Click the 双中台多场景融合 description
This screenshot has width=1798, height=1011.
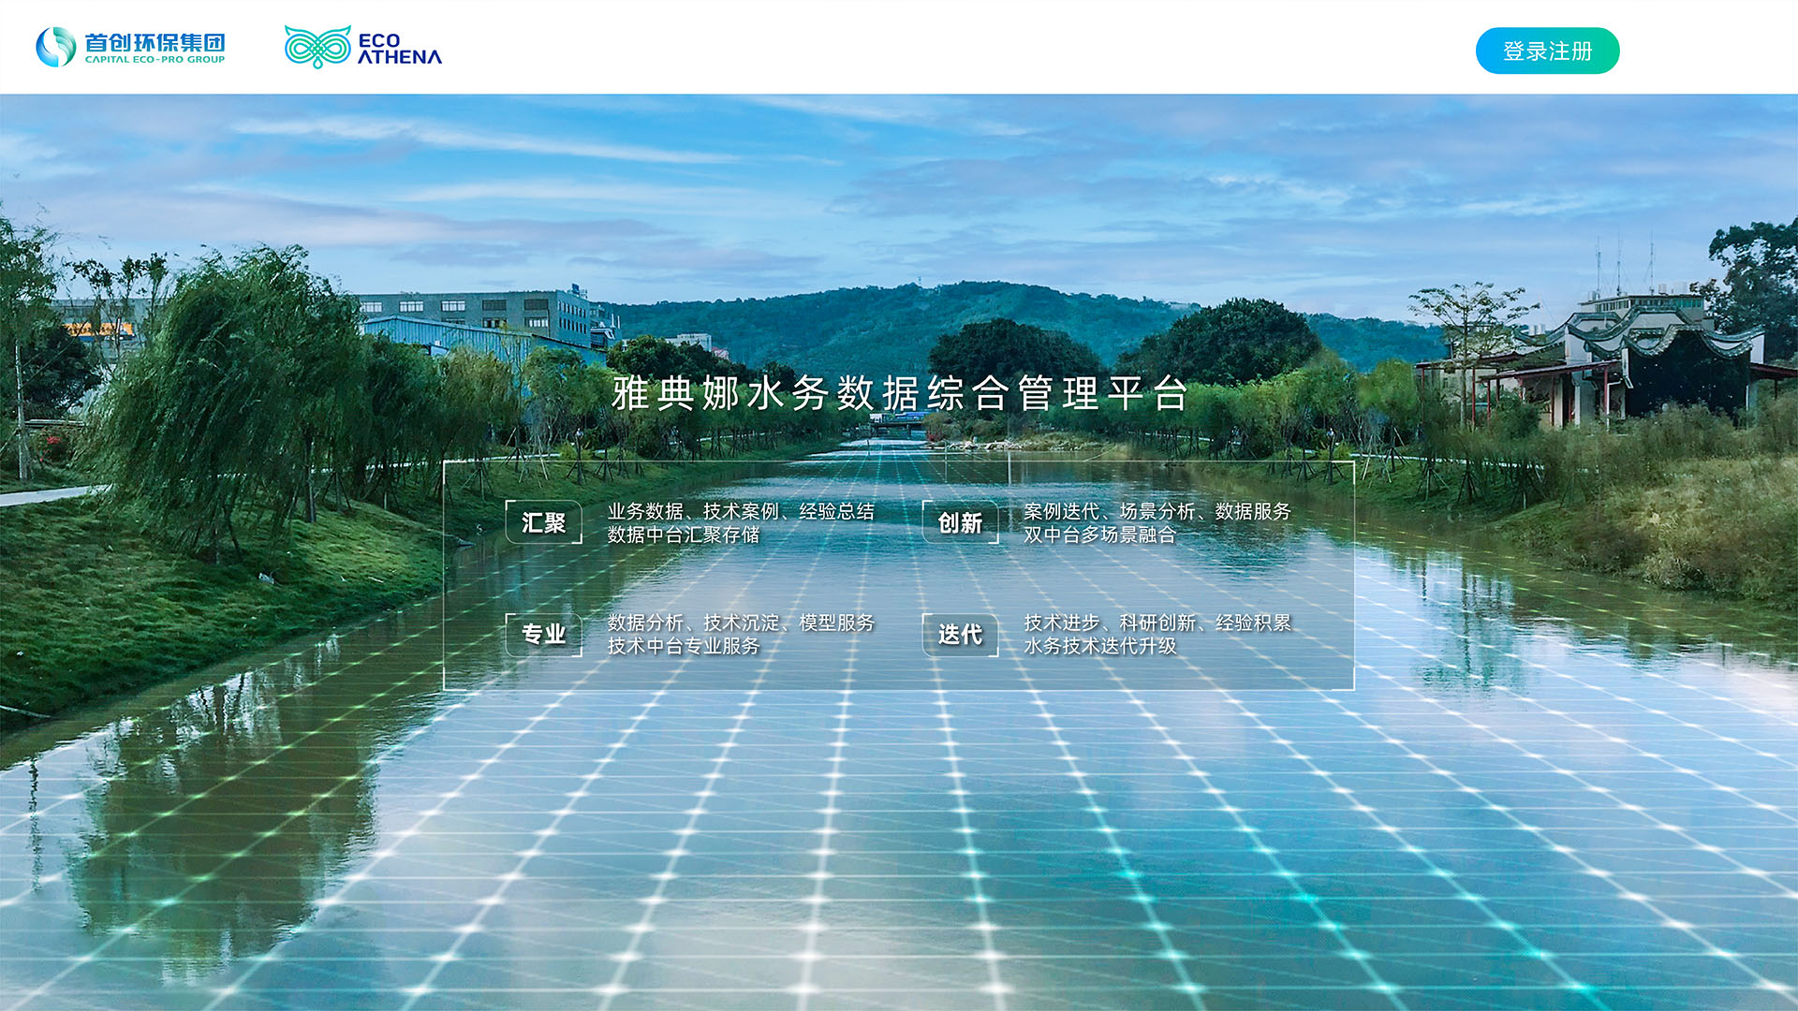[x=1098, y=535]
